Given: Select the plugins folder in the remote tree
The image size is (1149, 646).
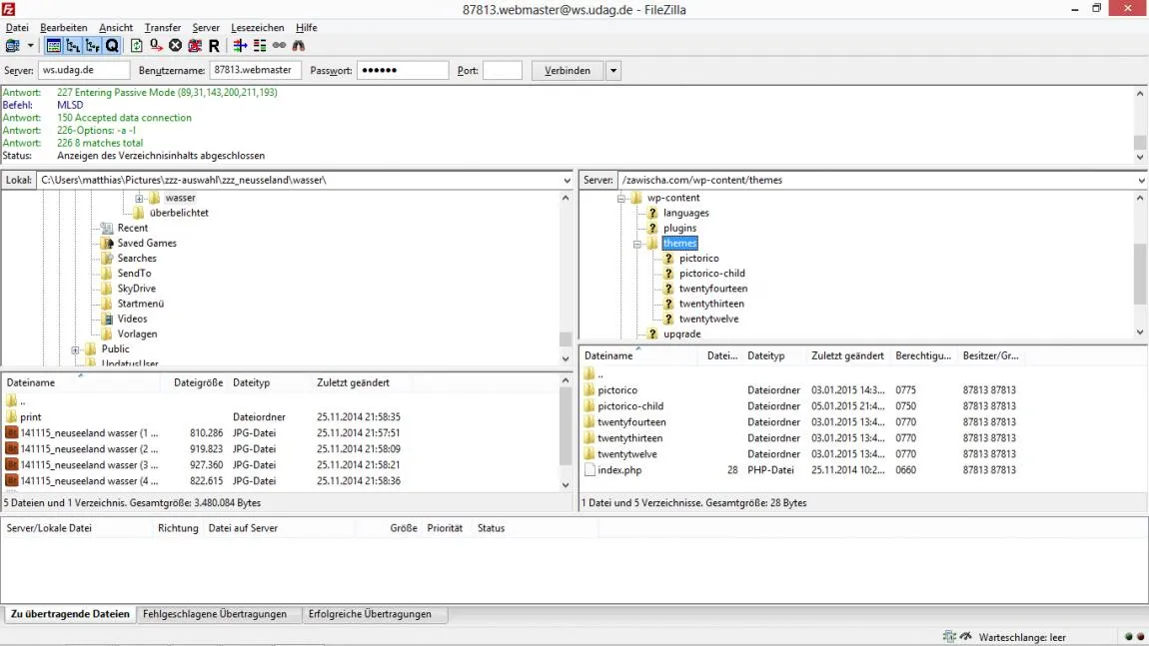Looking at the screenshot, I should tap(680, 229).
